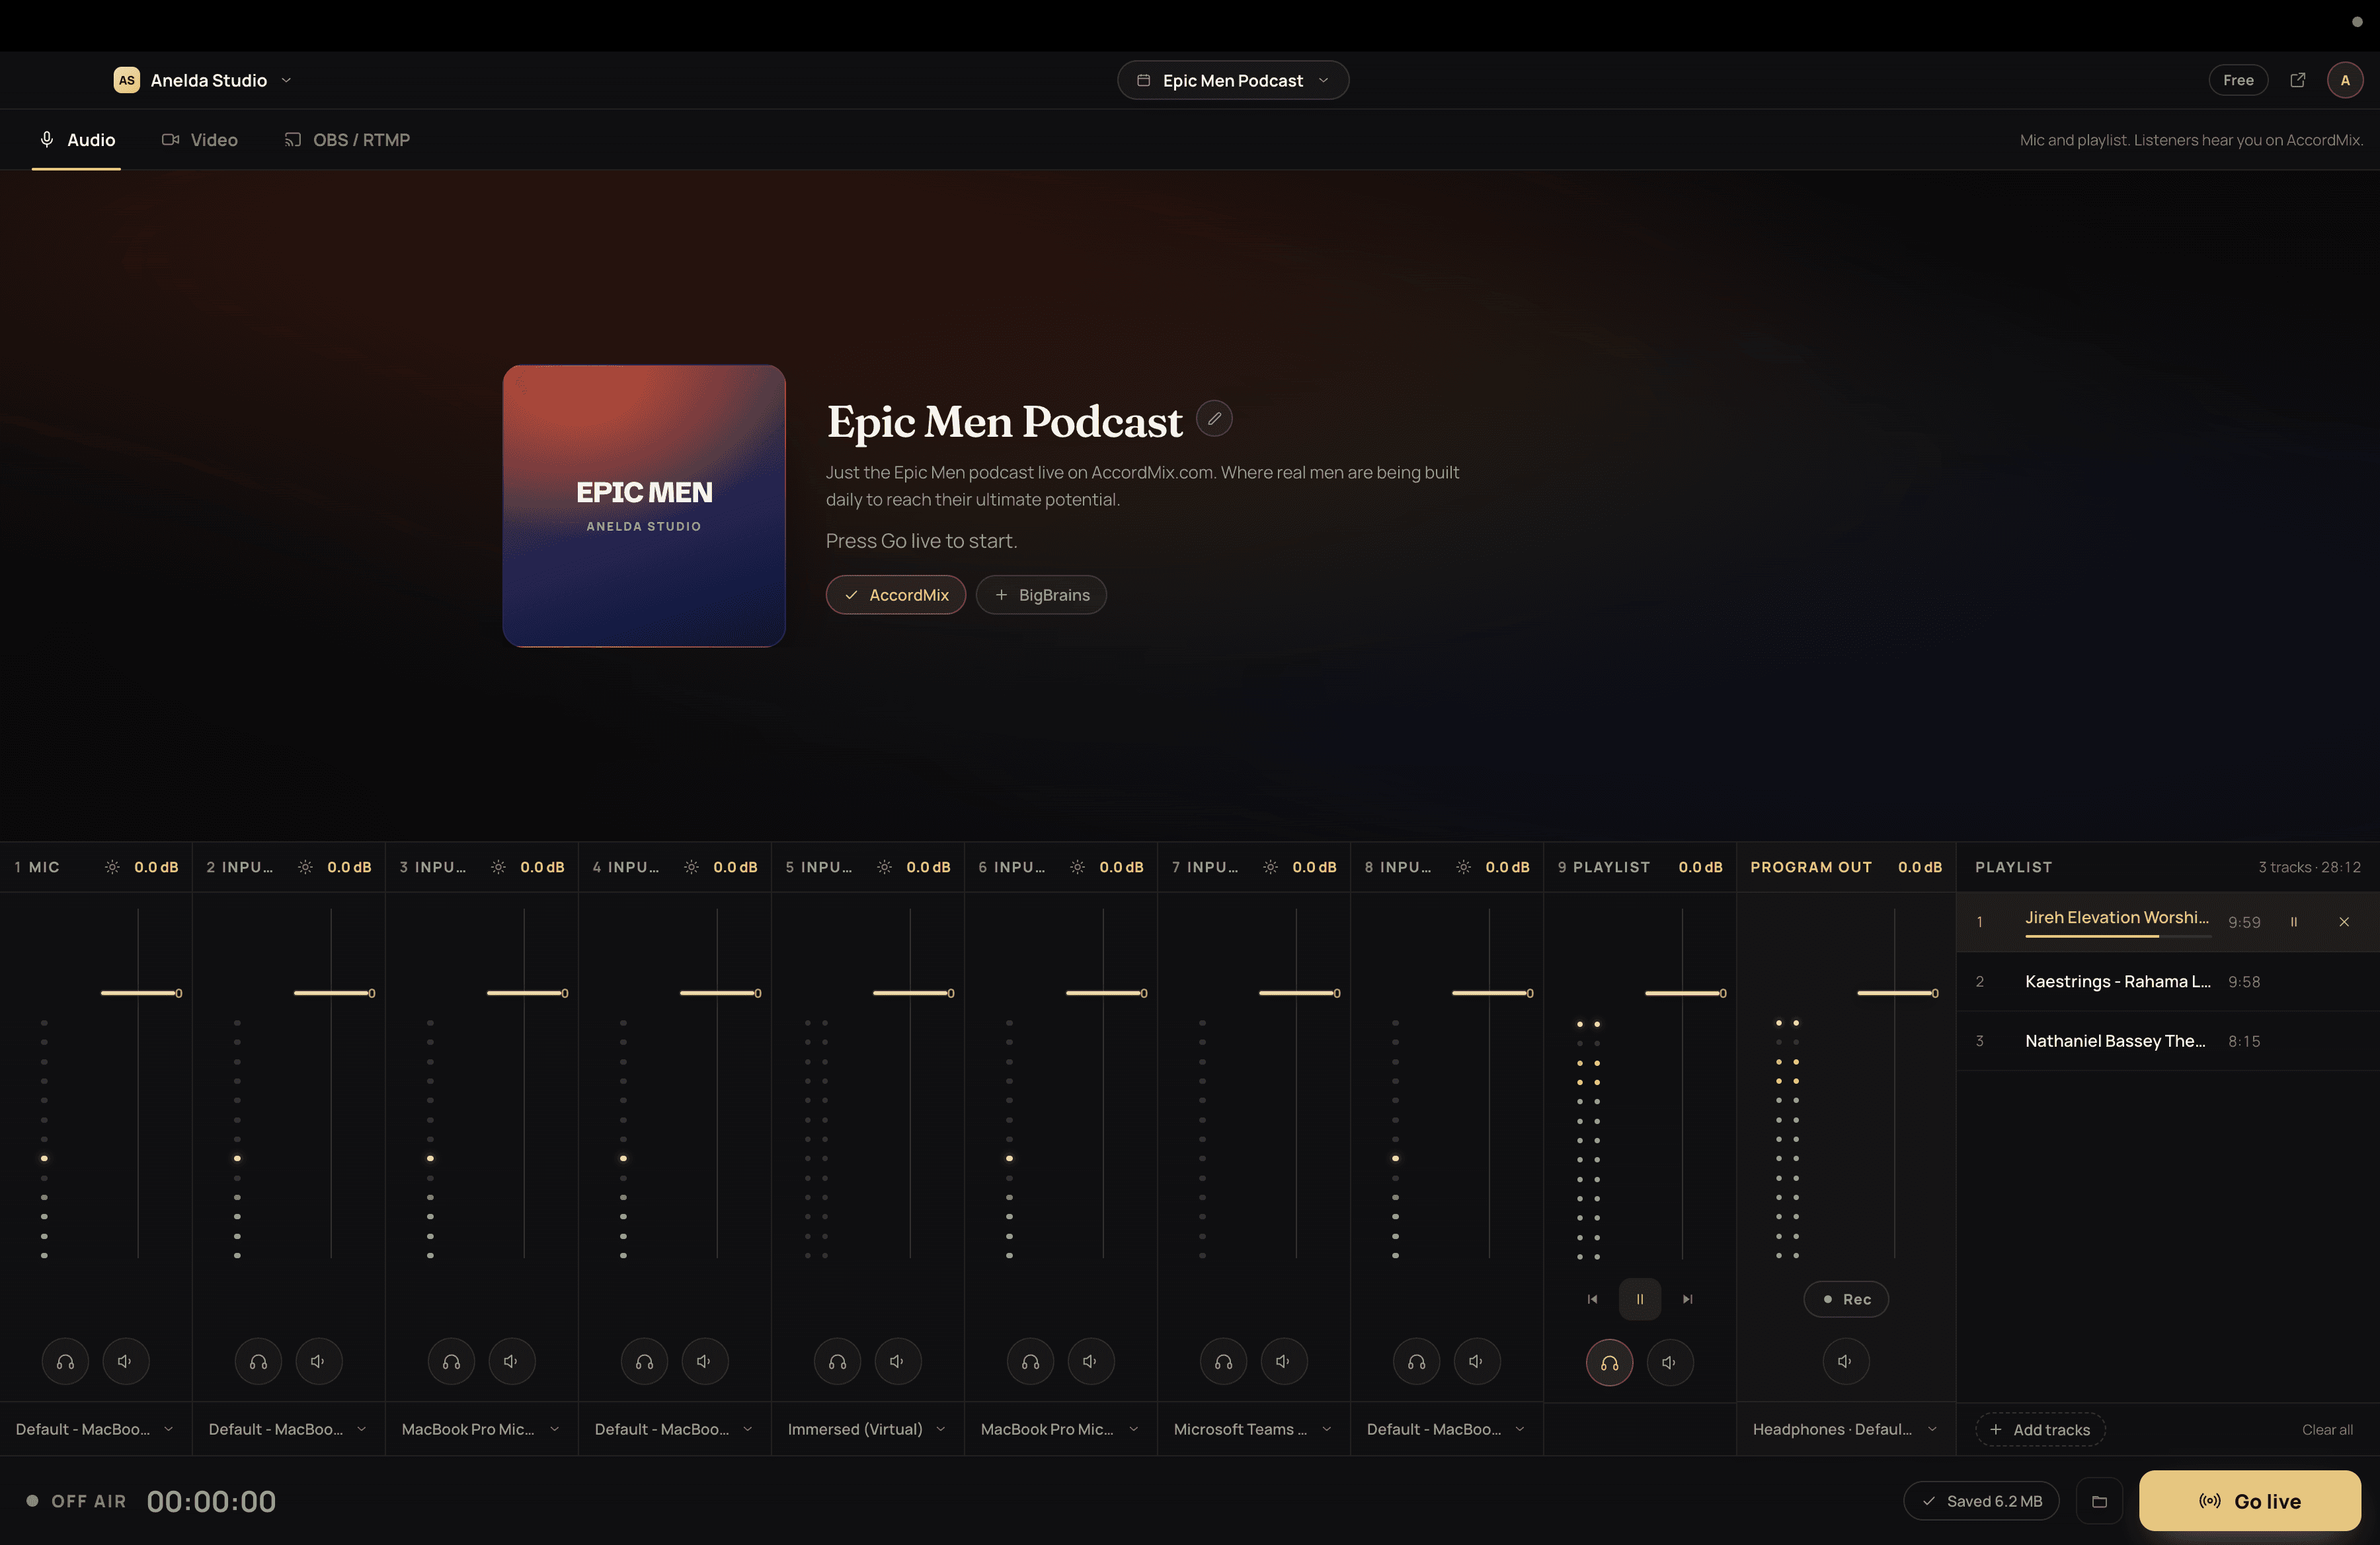Toggle headphone monitor on channel 8
Viewport: 2380px width, 1545px height.
(x=1416, y=1361)
